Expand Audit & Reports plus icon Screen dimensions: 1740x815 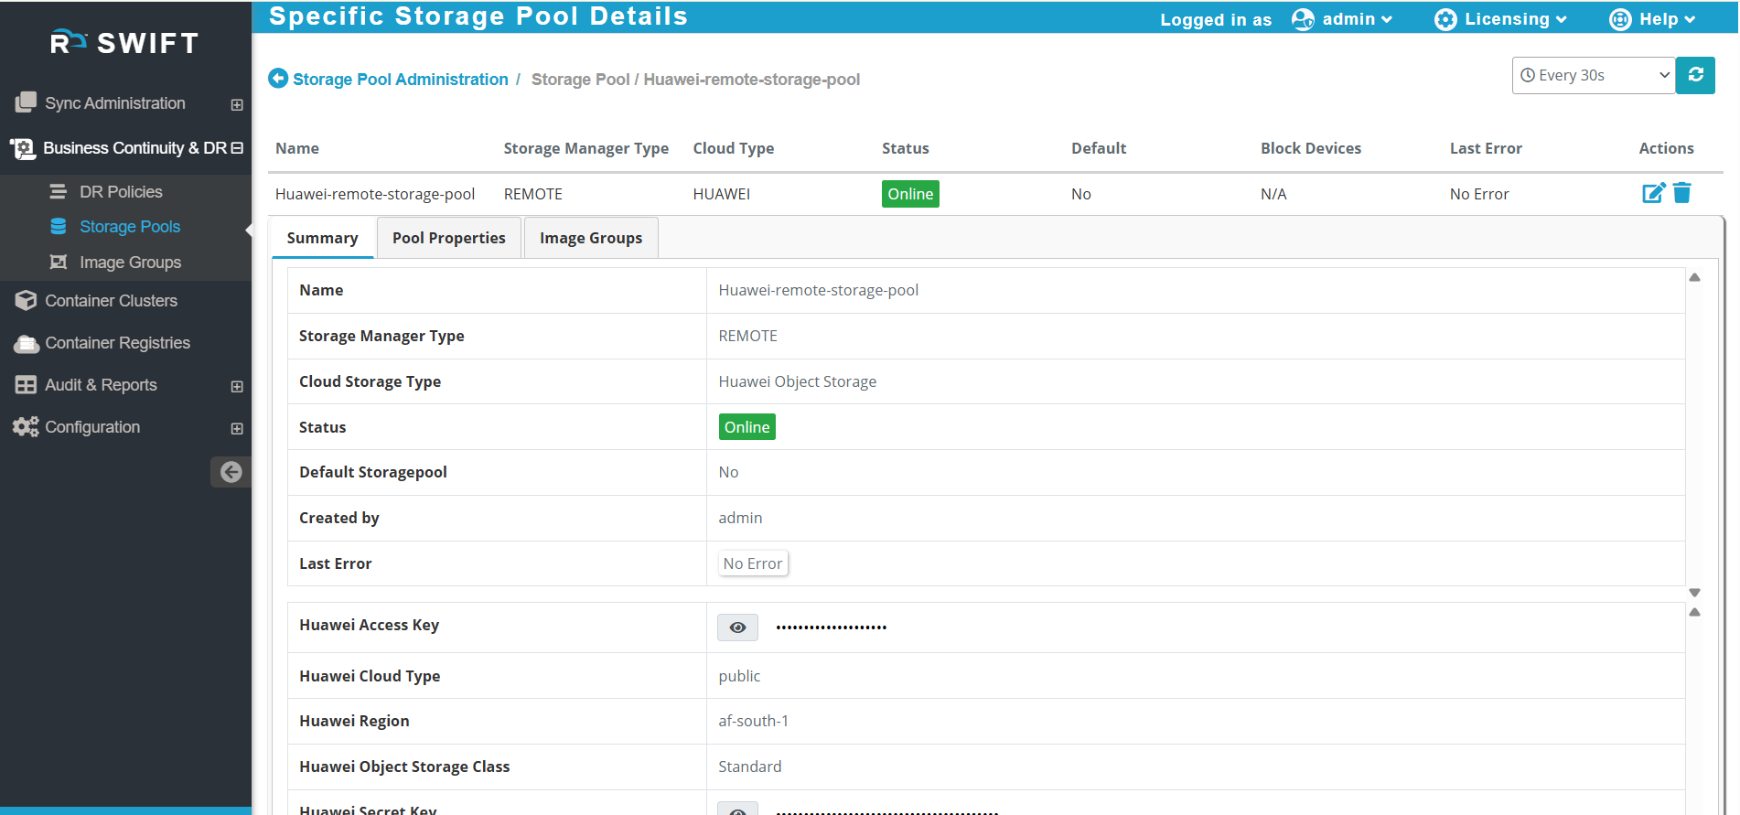[237, 386]
